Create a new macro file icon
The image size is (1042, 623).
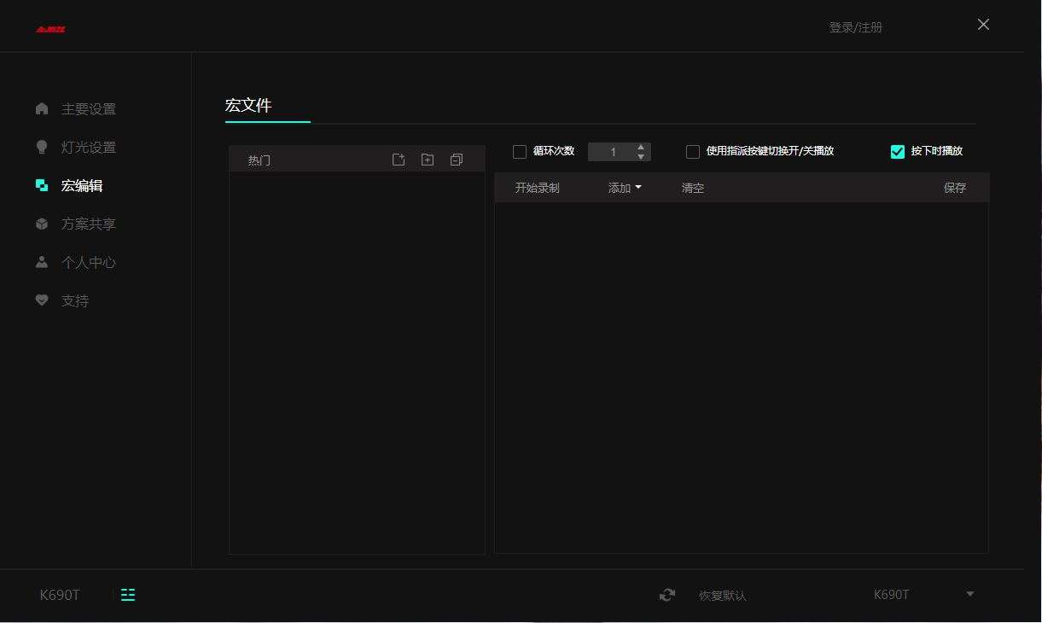(399, 159)
